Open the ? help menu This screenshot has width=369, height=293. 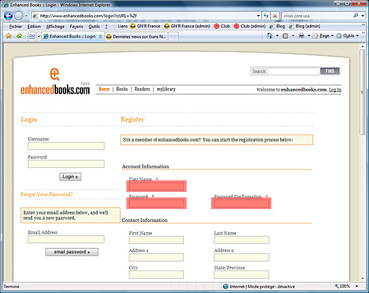pyautogui.click(x=106, y=27)
